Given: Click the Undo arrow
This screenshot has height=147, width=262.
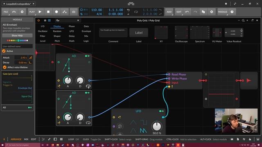Looking at the screenshot, I should 187,12.
